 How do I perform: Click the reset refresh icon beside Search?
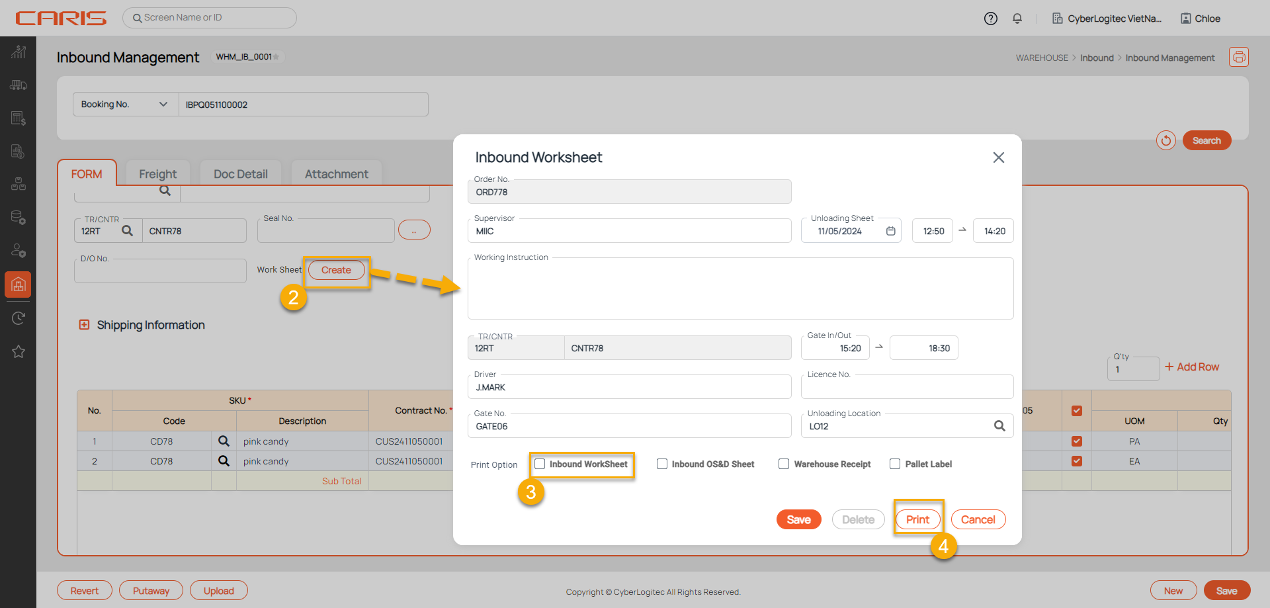1165,140
